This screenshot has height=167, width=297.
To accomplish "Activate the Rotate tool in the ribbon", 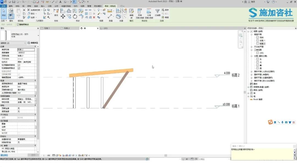I will (x=75, y=16).
